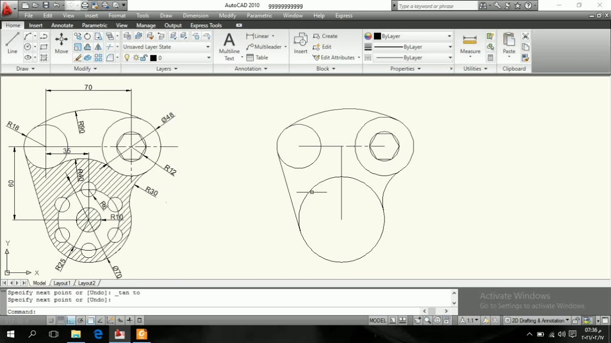The width and height of the screenshot is (611, 343).
Task: Toggle Ortho Mode in status bar
Action: click(x=71, y=320)
